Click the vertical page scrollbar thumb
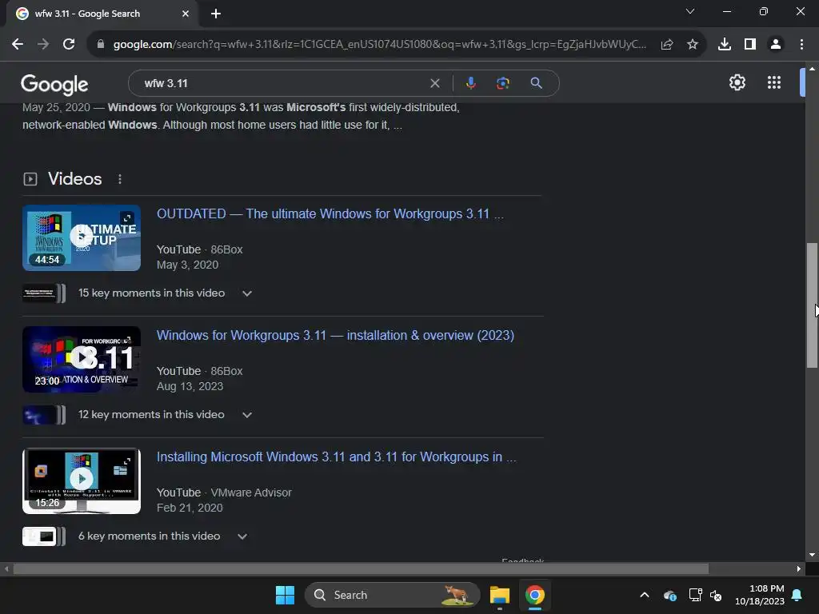 point(812,305)
